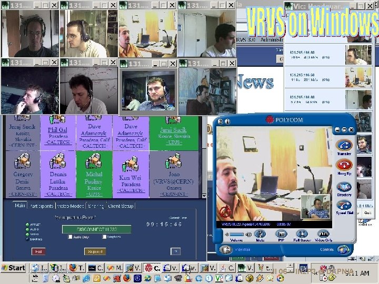This screenshot has height=284, width=379.
Task: Click the key icon in quick launch
Action: [x=97, y=278]
